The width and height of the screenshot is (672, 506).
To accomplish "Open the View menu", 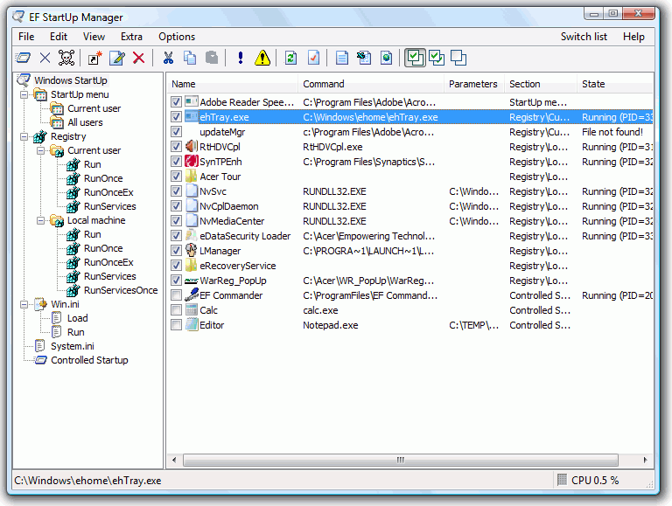I will point(94,37).
